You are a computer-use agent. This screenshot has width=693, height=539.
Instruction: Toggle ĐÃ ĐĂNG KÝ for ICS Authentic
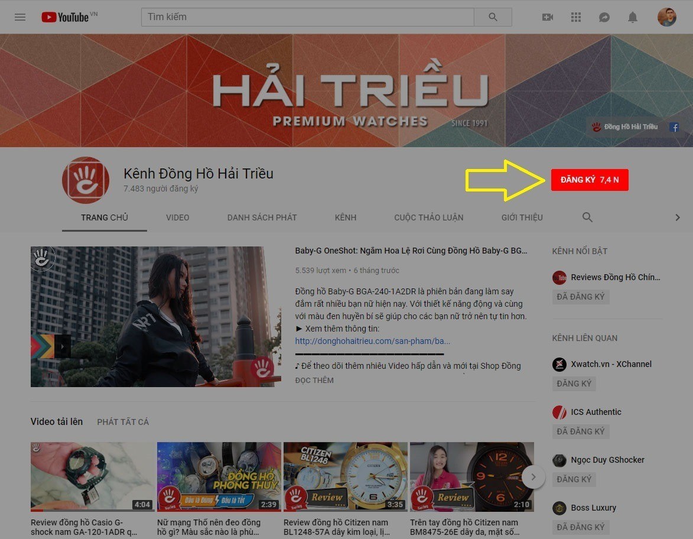click(x=581, y=431)
